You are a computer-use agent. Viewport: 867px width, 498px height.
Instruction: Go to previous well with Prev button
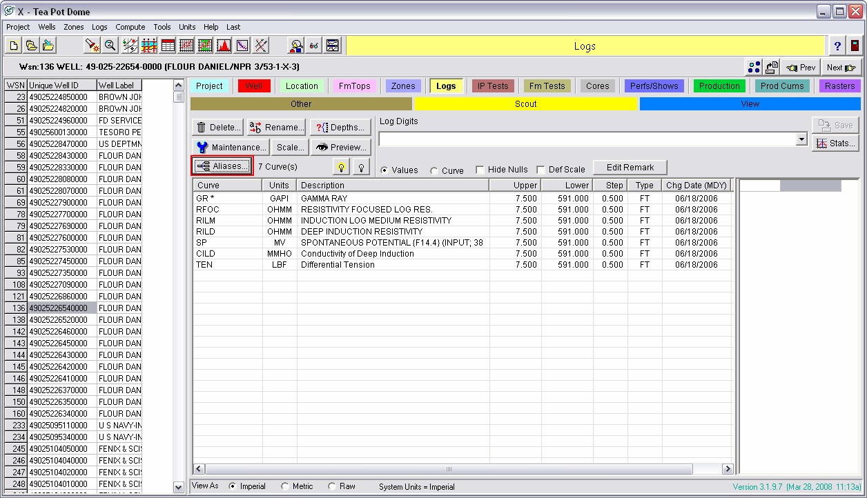point(801,68)
